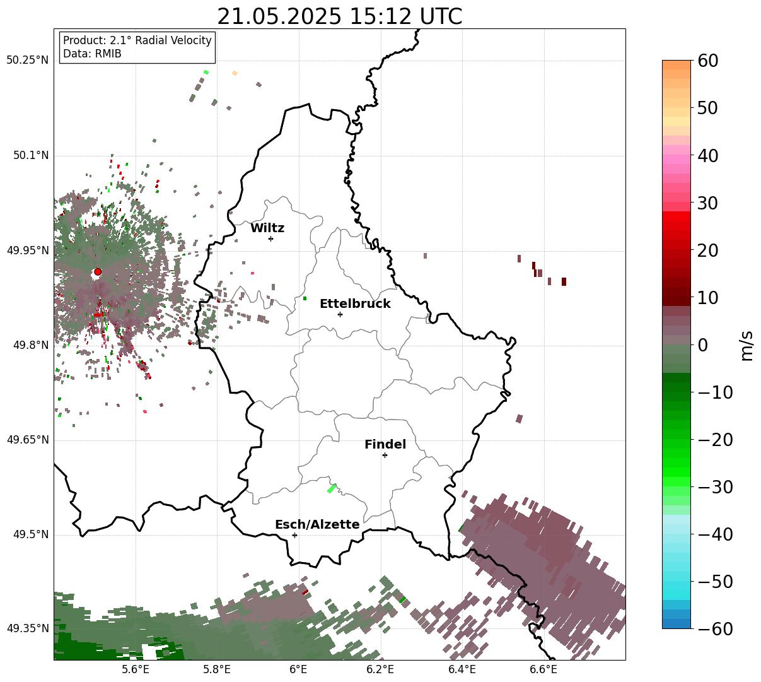This screenshot has height=682, width=761.
Task: Click the 49.95°N latitude label
Action: tap(27, 250)
